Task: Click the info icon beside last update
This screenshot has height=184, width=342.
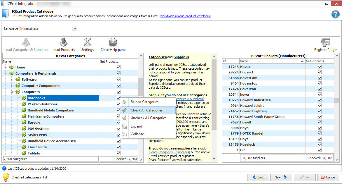Action: click(x=4, y=168)
